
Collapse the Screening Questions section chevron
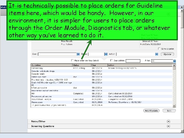(168, 126)
